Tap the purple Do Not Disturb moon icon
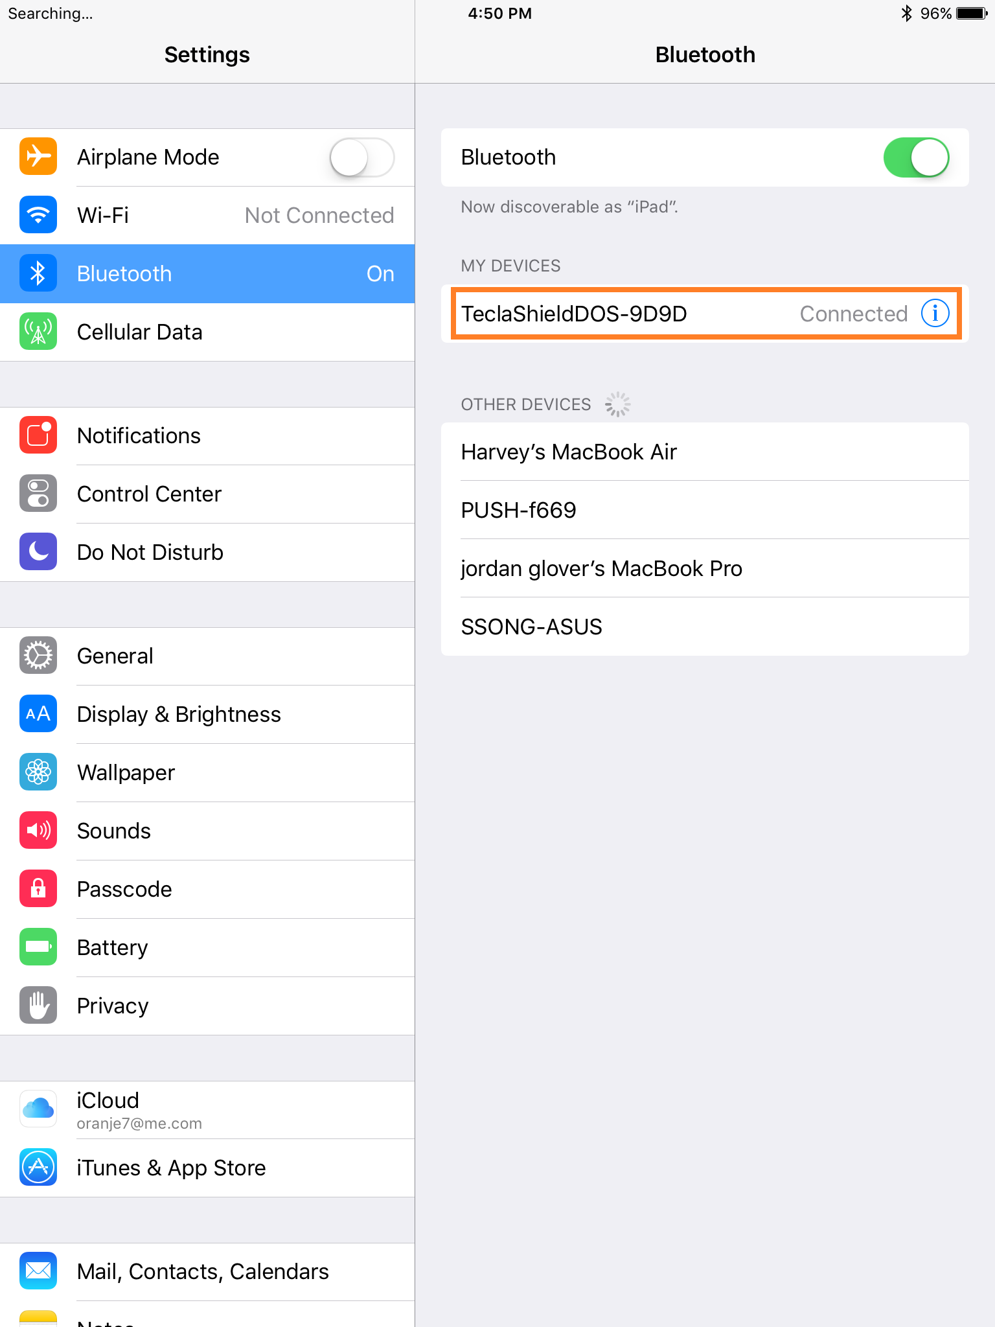The image size is (995, 1327). pos(38,552)
